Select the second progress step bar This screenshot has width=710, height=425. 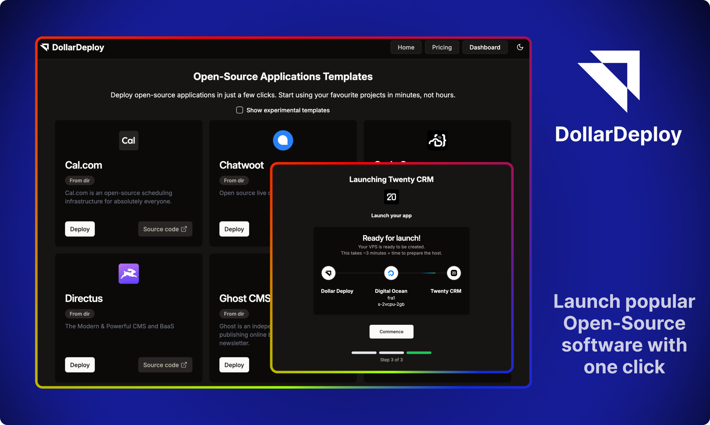pos(391,353)
